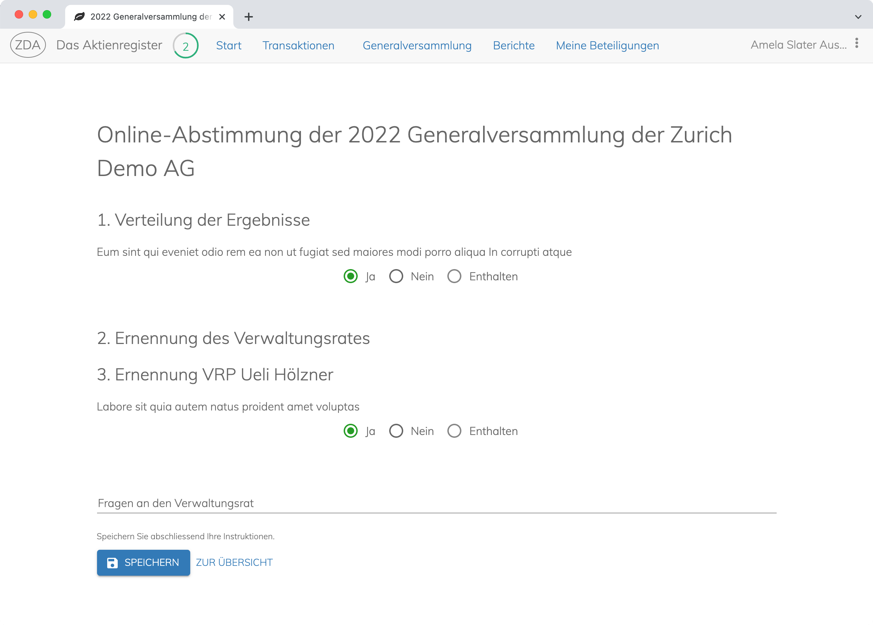This screenshot has height=625, width=873.
Task: Click the Das Aktienregister title
Action: click(109, 45)
